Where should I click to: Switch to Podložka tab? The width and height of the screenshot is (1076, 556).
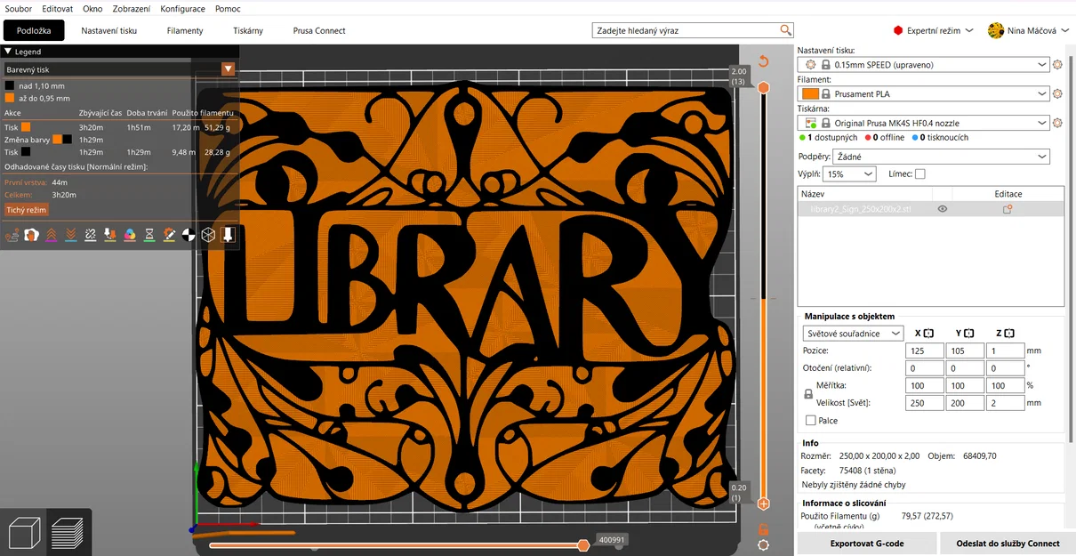coord(34,30)
